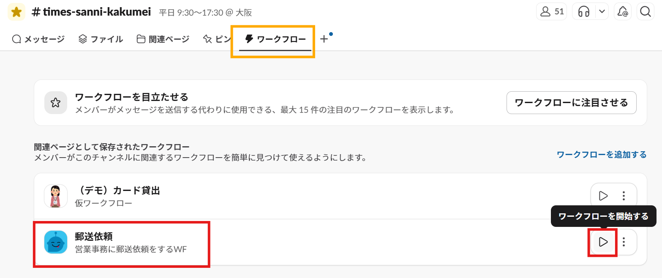
Task: Expand the huddle options dropdown arrow
Action: pos(602,12)
